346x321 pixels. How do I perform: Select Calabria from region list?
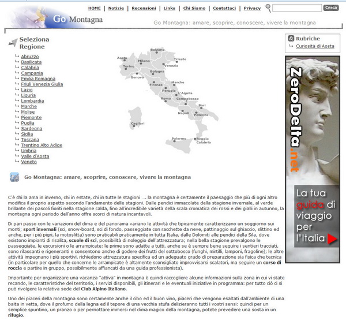(x=30, y=68)
